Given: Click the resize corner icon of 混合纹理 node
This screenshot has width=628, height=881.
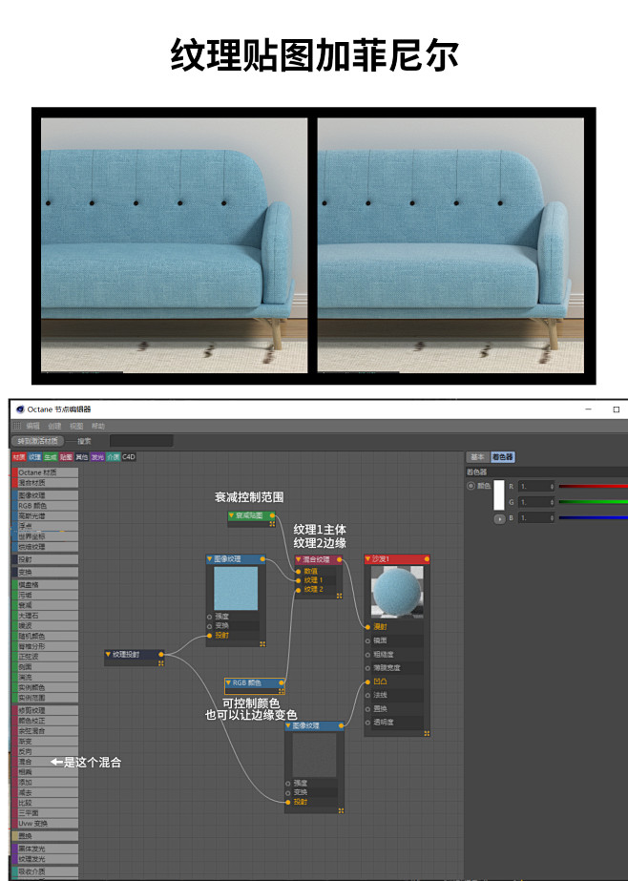Looking at the screenshot, I should [339, 597].
